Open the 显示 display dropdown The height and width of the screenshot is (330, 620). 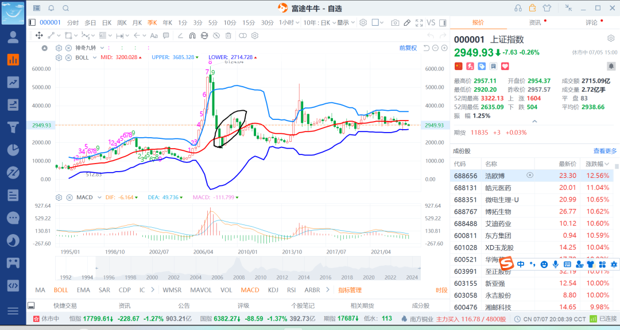pyautogui.click(x=346, y=23)
